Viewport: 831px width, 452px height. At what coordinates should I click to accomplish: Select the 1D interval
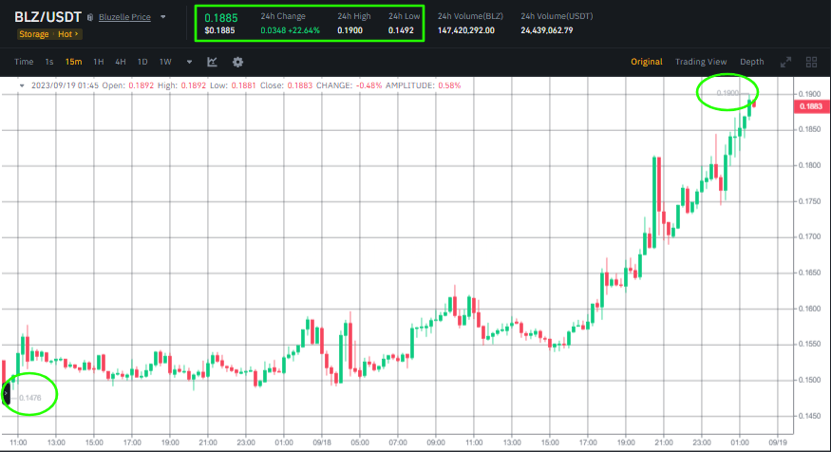[x=142, y=62]
